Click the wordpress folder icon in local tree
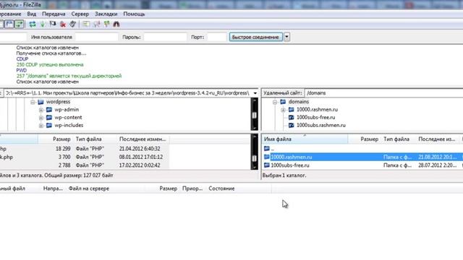The image size is (463, 260). [x=41, y=102]
